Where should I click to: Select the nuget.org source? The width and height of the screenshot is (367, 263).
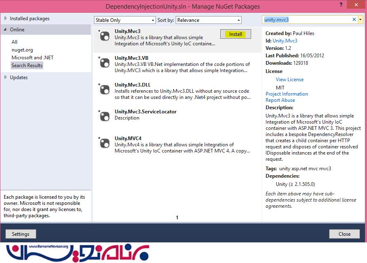[22, 50]
